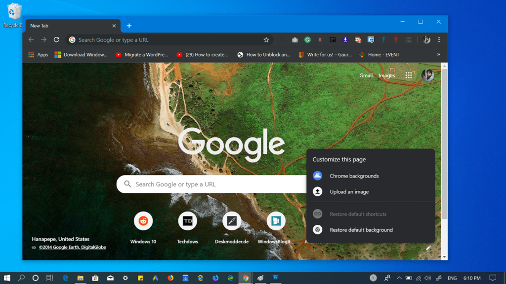
Task: Open the red extension with alert badge
Action: pyautogui.click(x=358, y=39)
